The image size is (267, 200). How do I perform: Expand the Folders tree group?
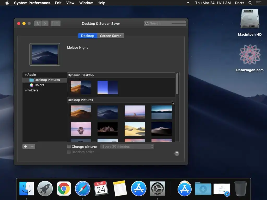pos(26,90)
